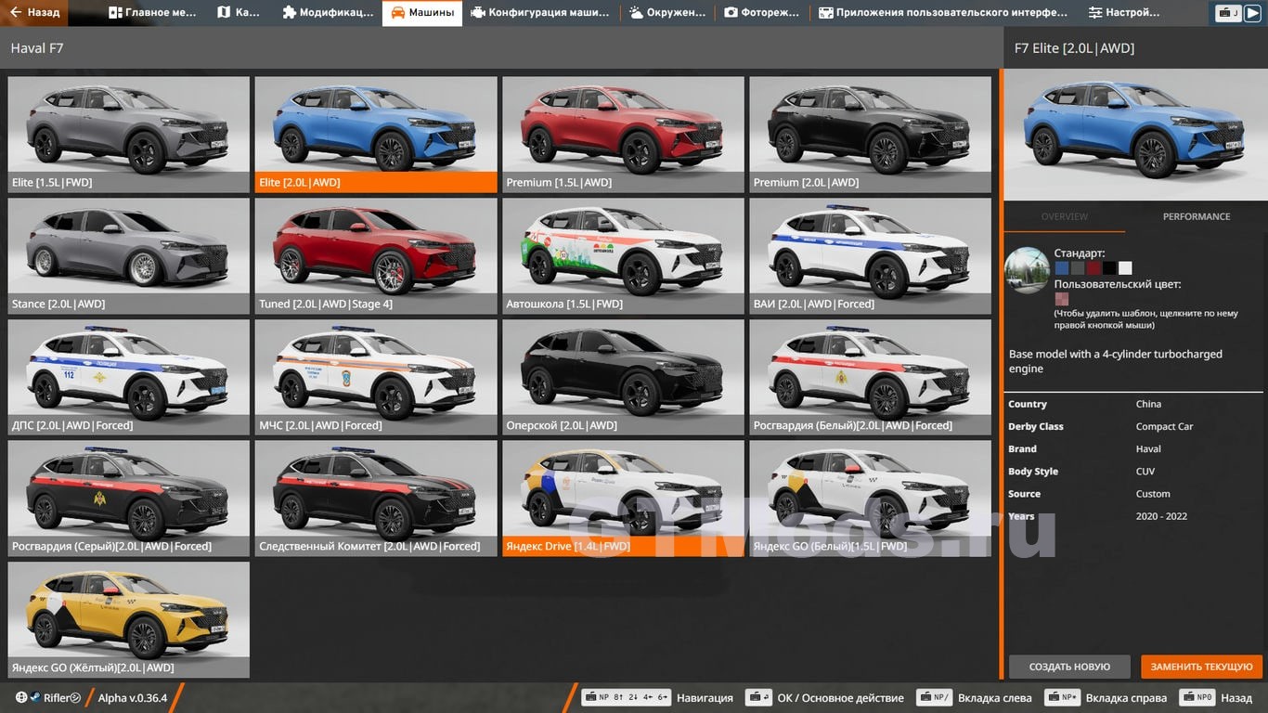1268x713 pixels.
Task: Pick the Следственный Комитет configuration
Action: click(376, 499)
